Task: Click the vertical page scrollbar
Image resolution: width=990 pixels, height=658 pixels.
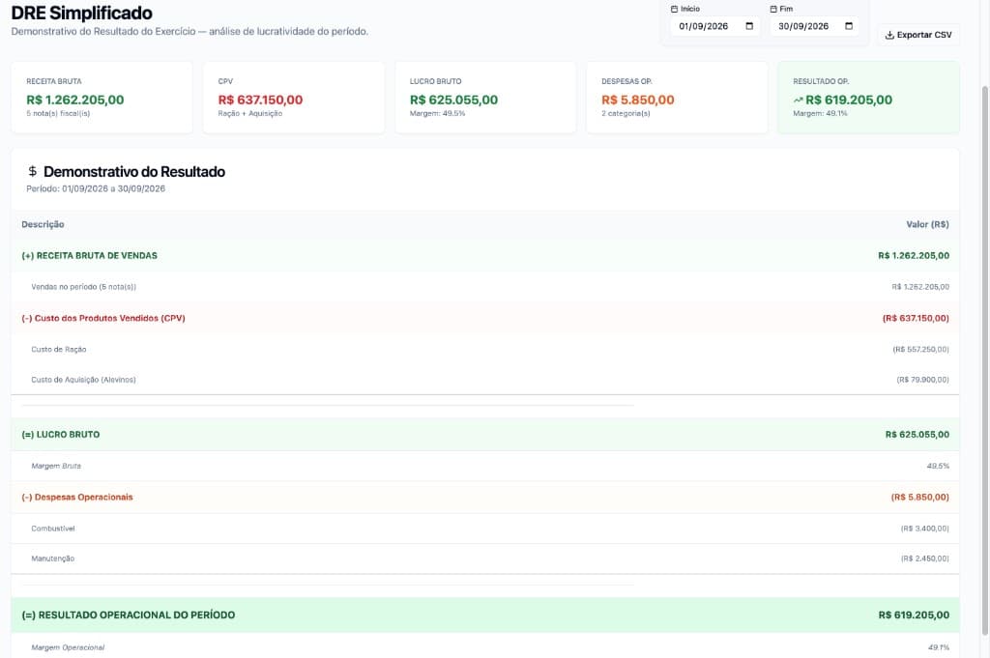Action: pyautogui.click(x=984, y=359)
